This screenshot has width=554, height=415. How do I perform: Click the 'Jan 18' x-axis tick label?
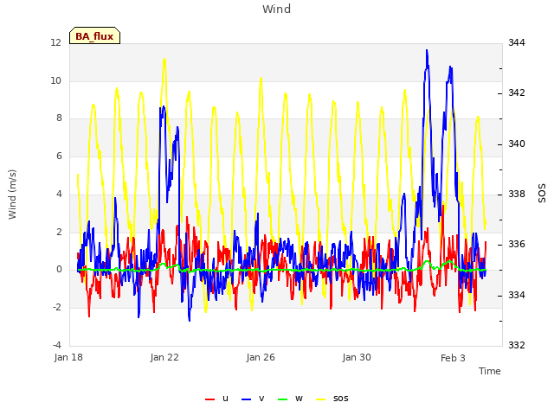[x=68, y=357]
